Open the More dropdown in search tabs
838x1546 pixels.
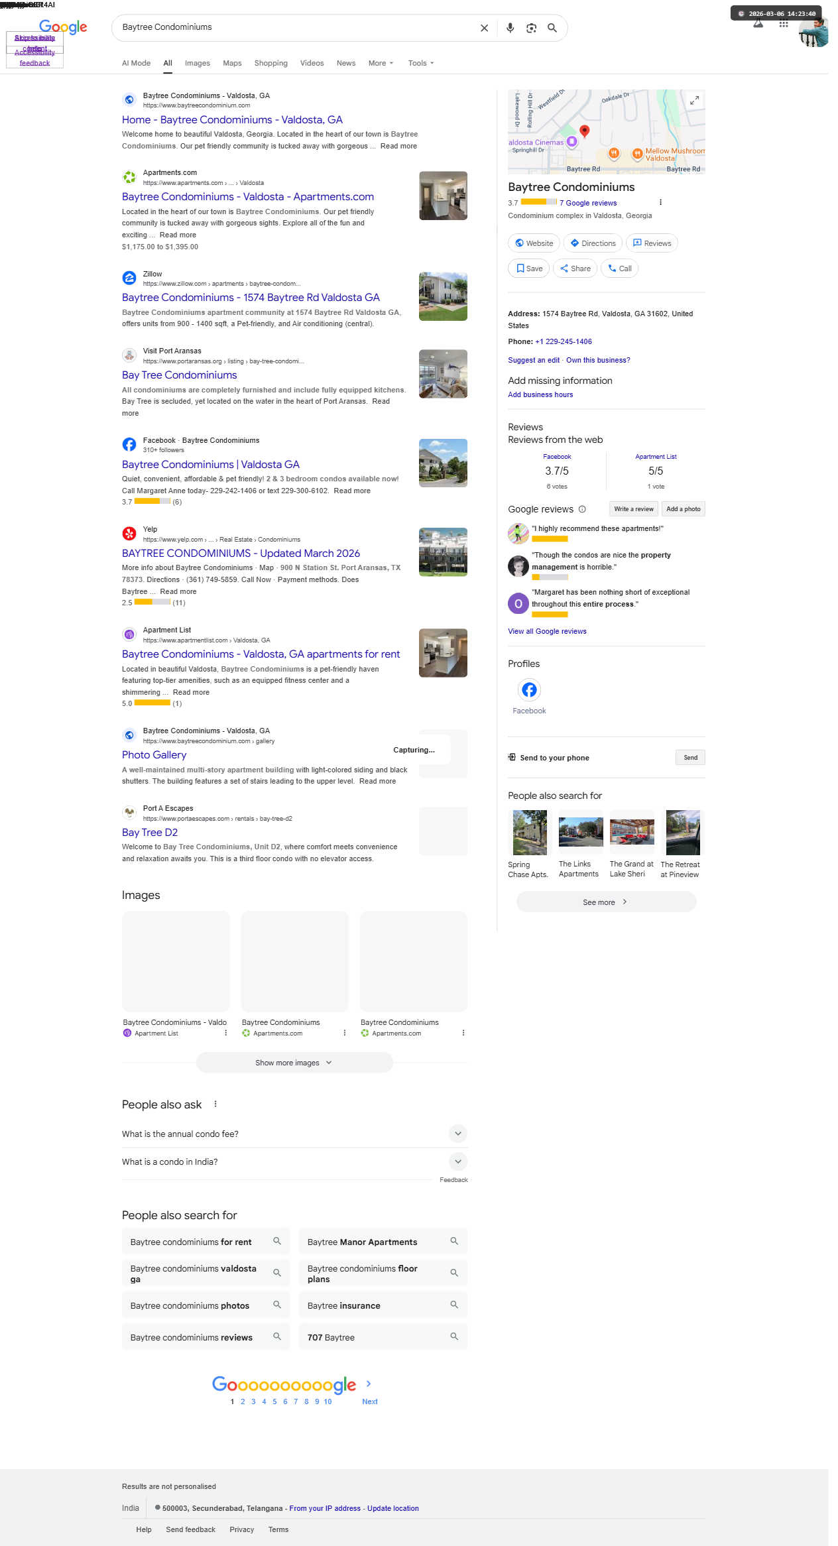coord(381,63)
